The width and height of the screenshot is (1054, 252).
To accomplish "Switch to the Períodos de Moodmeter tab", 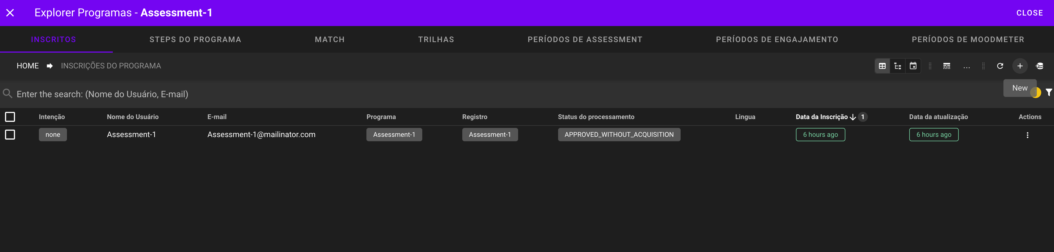I will click(968, 40).
